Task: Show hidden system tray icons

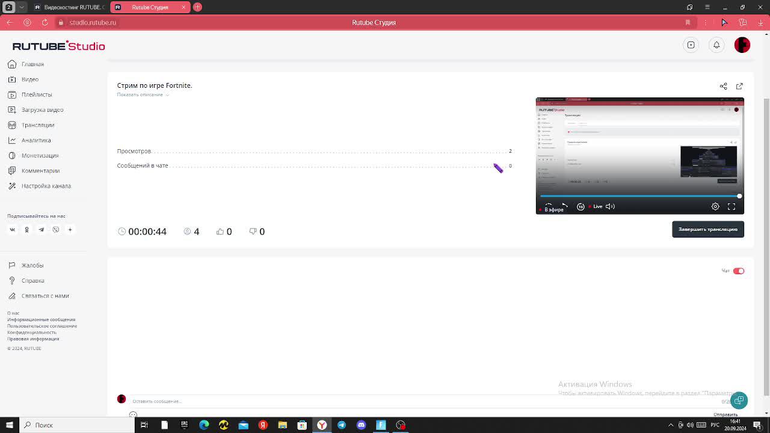Action: (x=671, y=425)
